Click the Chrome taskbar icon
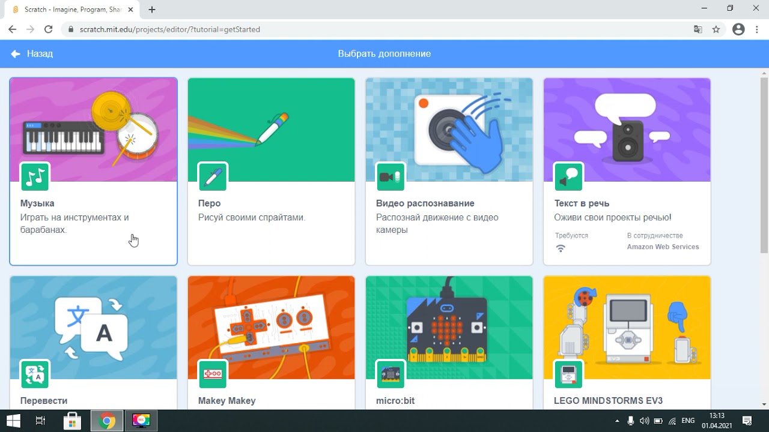This screenshot has width=769, height=432. 108,421
